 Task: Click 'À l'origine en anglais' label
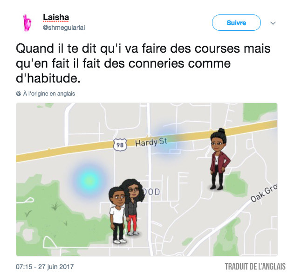[x=49, y=93]
